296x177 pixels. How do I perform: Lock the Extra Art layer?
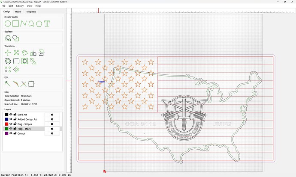[x=15, y=114]
